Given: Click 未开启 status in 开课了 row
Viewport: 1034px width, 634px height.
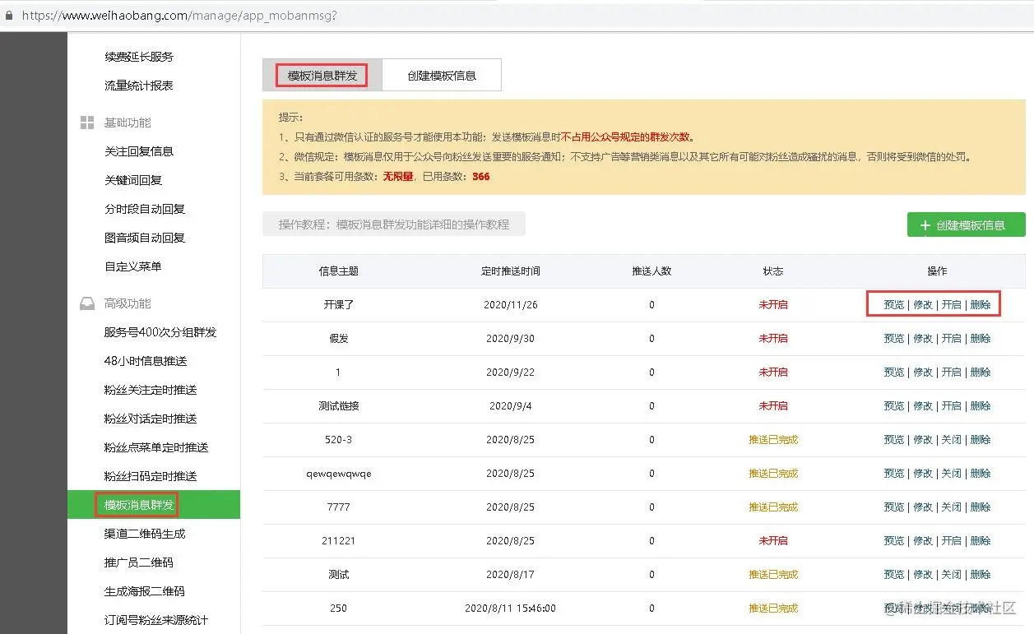Looking at the screenshot, I should [773, 304].
